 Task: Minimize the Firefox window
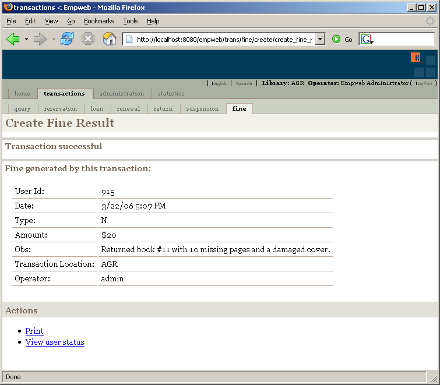(411, 8)
